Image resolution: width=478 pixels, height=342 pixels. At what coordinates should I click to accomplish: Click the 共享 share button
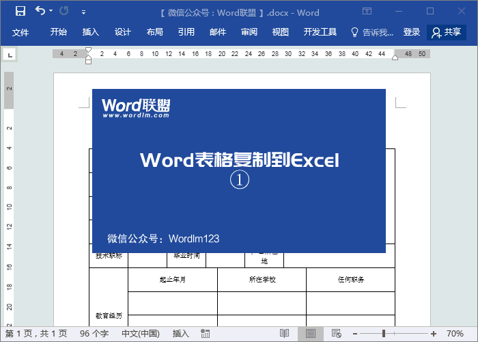(447, 32)
